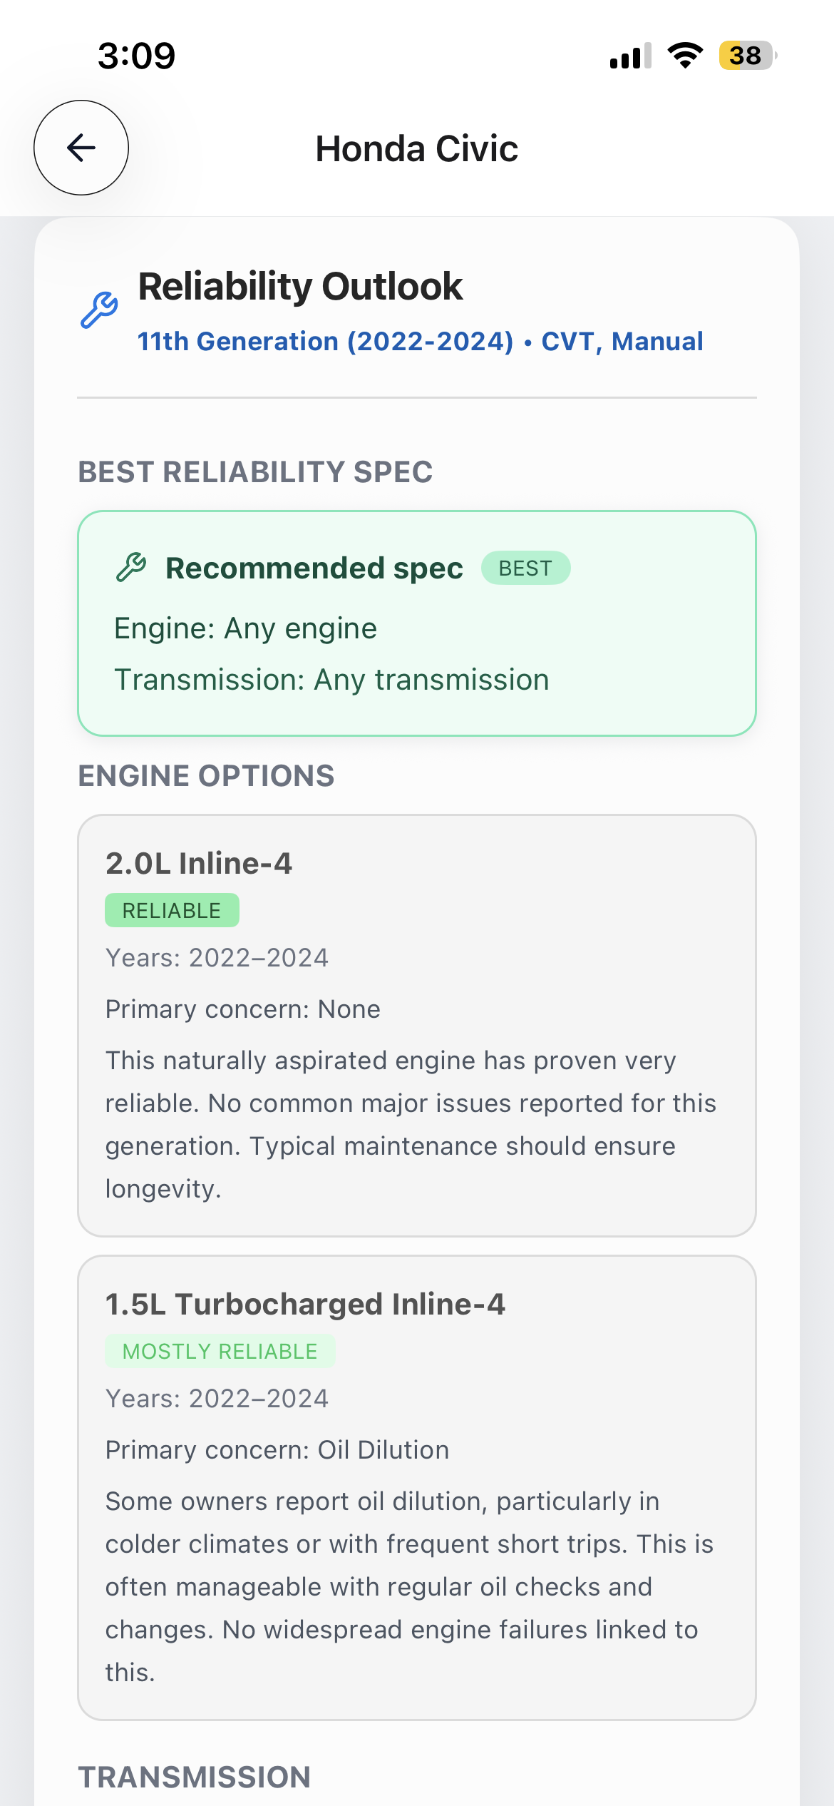Viewport: 834px width, 1806px height.
Task: Tap the 3:09 clock in status bar
Action: click(x=136, y=56)
